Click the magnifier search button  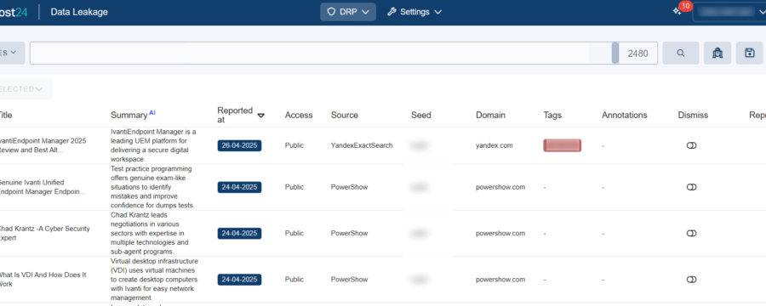(x=681, y=54)
